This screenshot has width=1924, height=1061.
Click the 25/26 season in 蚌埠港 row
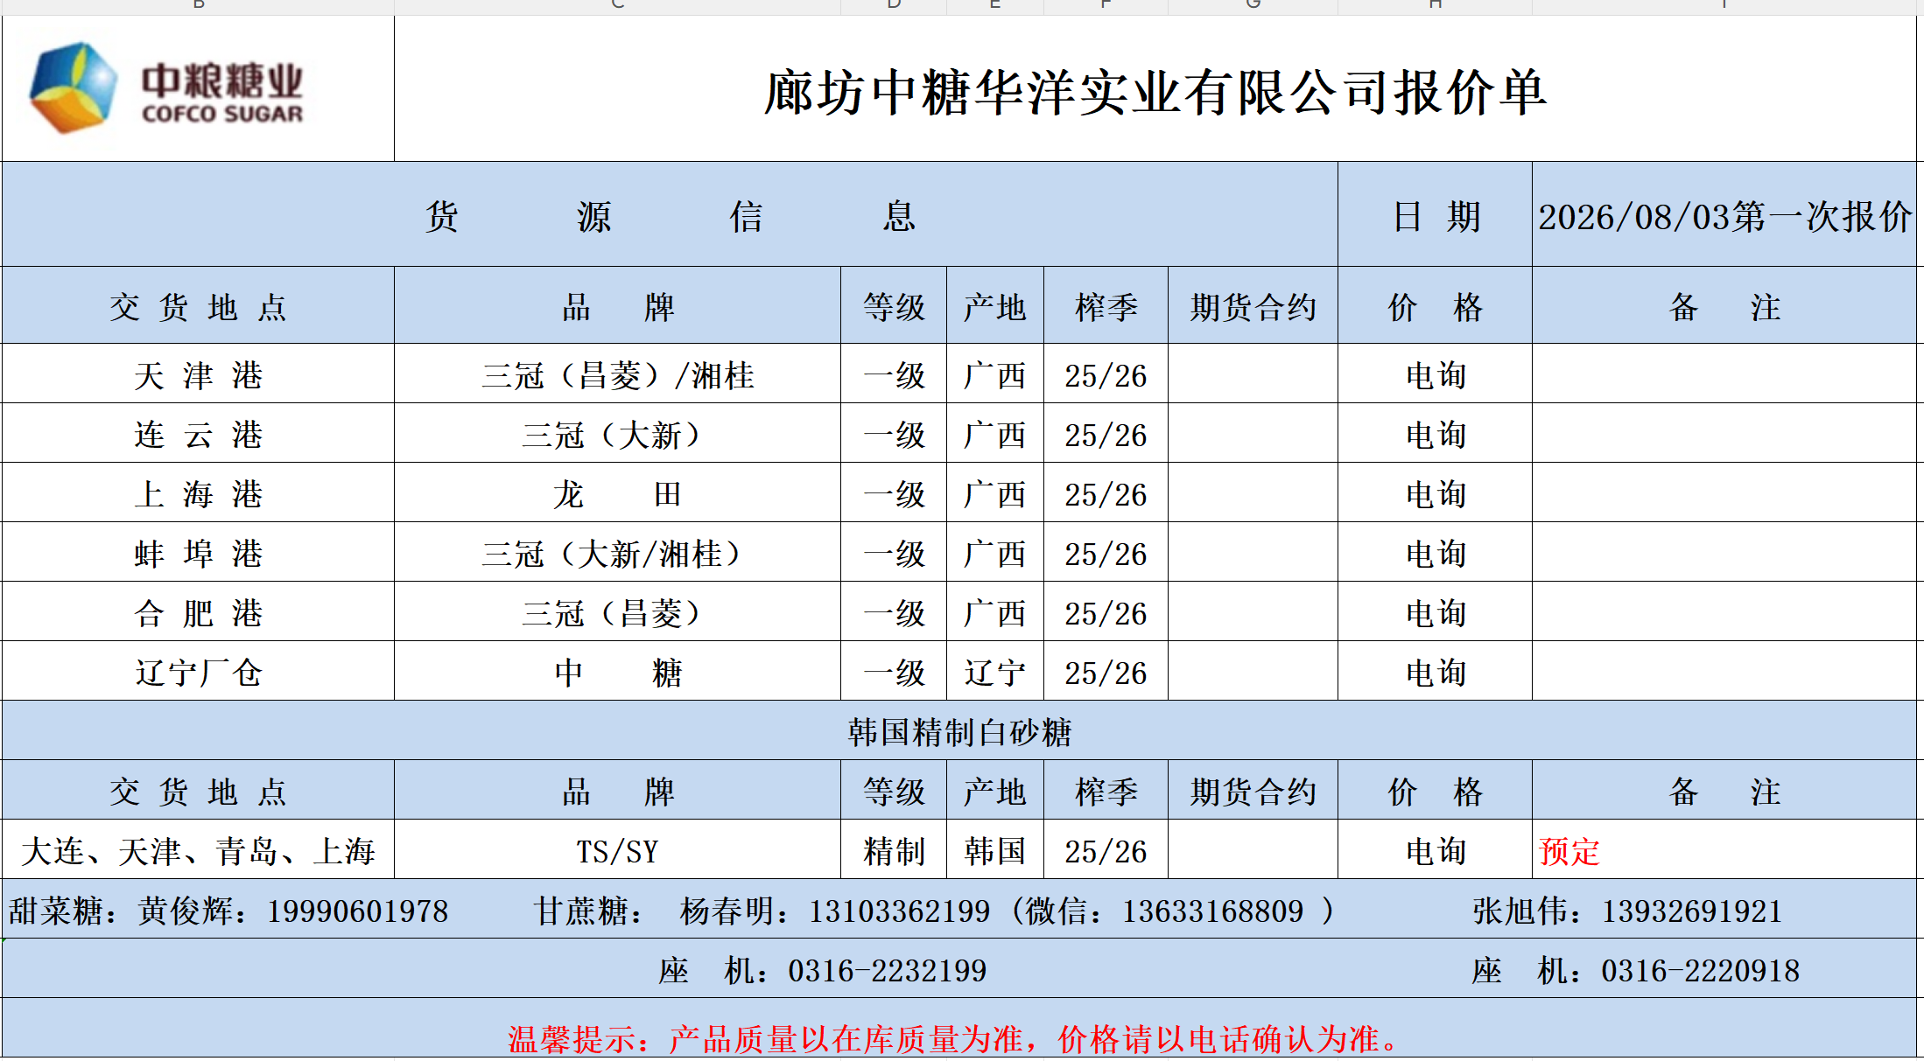coord(1106,553)
